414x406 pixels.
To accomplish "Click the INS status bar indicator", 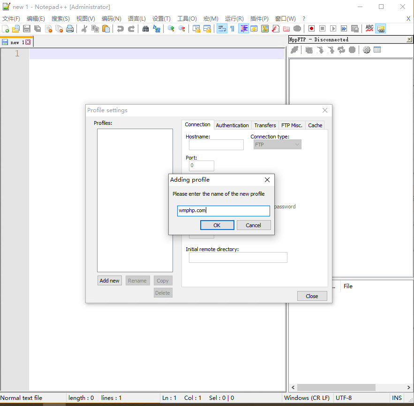I will (397, 398).
